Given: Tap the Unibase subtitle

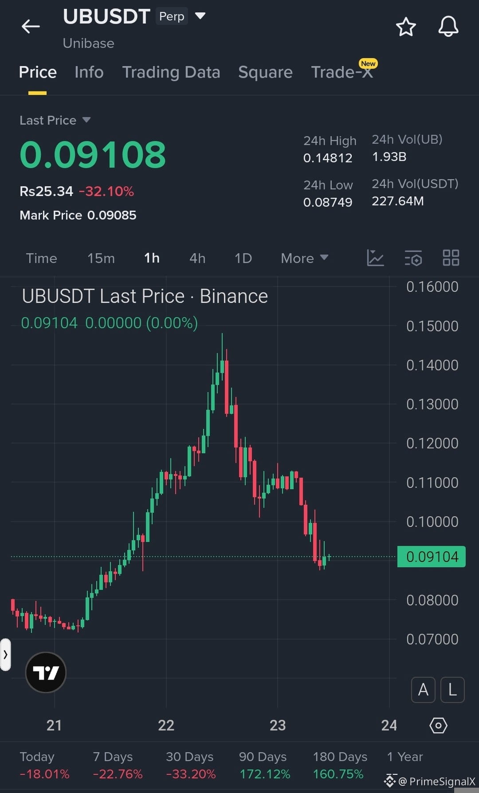Looking at the screenshot, I should pyautogui.click(x=89, y=43).
